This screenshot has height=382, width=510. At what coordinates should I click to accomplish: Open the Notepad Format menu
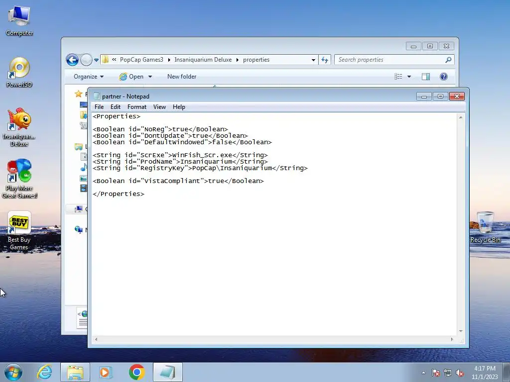coord(136,107)
